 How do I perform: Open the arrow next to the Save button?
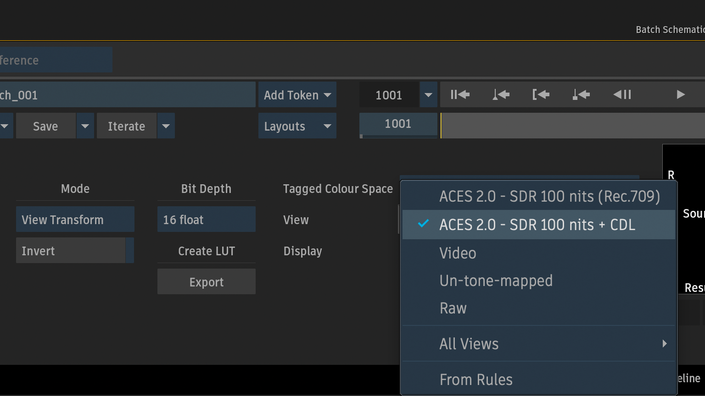tap(85, 126)
